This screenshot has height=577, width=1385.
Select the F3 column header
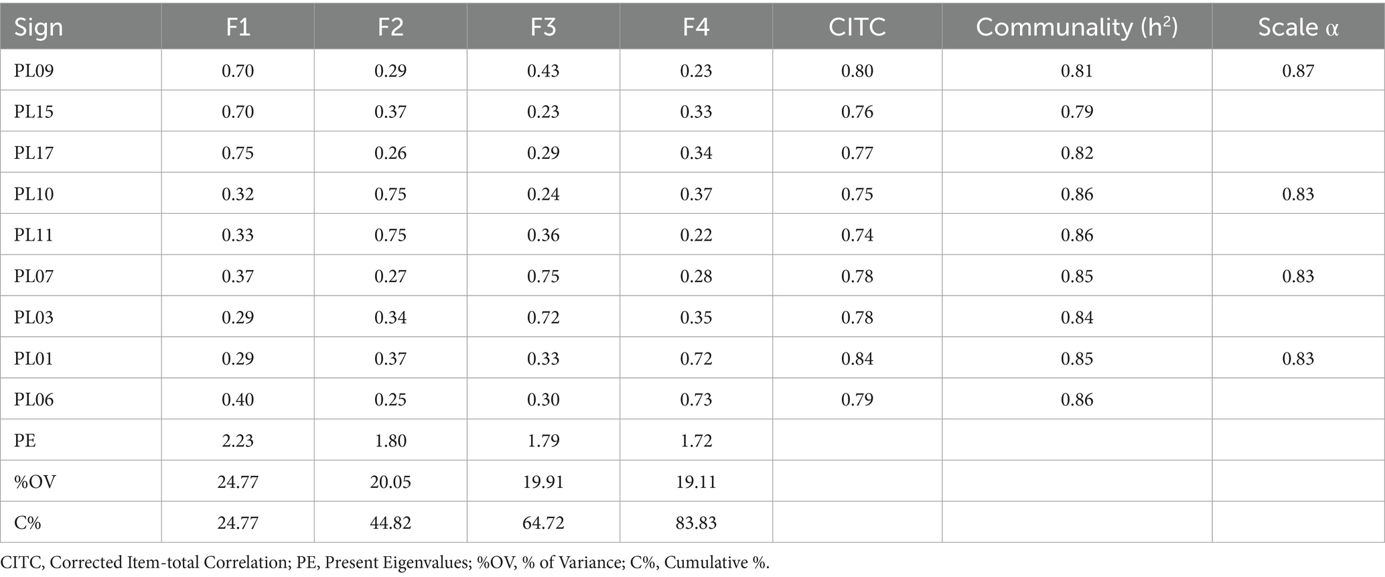pos(543,27)
